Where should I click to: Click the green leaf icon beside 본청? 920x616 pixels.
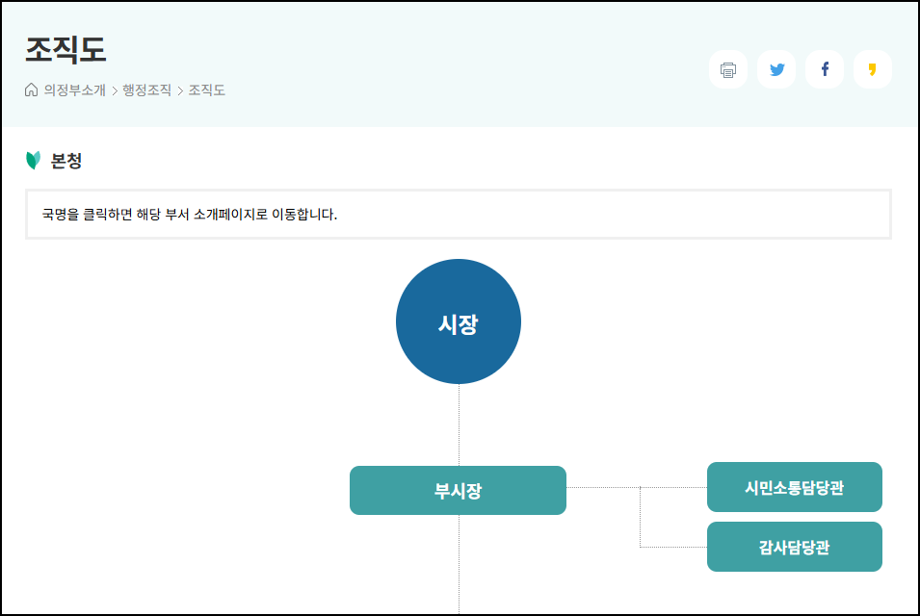click(32, 160)
